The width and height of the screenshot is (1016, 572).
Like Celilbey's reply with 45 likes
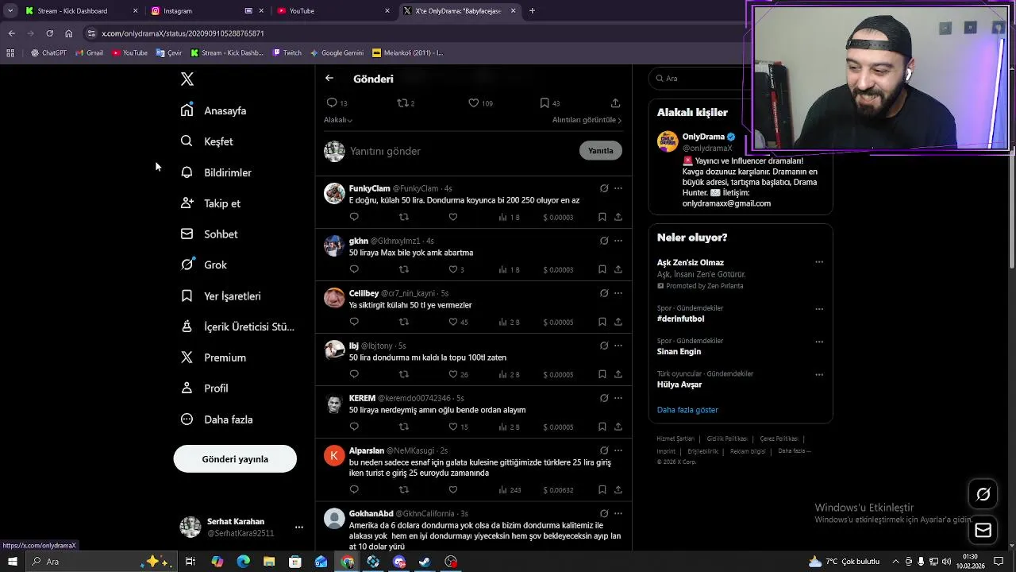453,322
